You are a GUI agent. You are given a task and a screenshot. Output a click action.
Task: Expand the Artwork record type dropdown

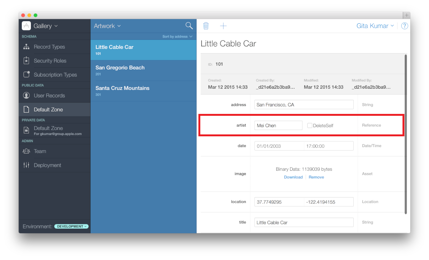[x=107, y=26]
